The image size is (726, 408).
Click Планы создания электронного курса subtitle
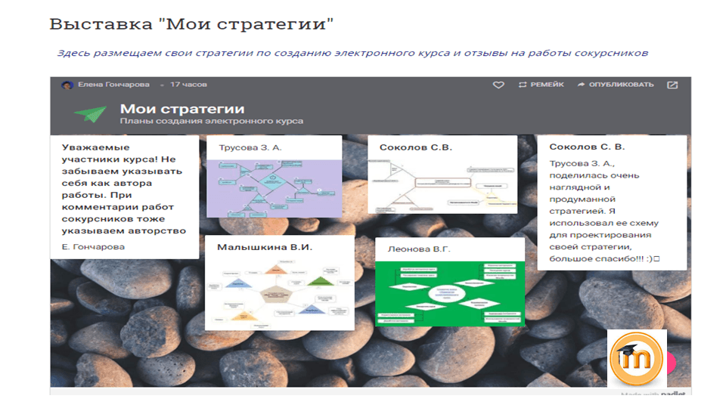[212, 121]
